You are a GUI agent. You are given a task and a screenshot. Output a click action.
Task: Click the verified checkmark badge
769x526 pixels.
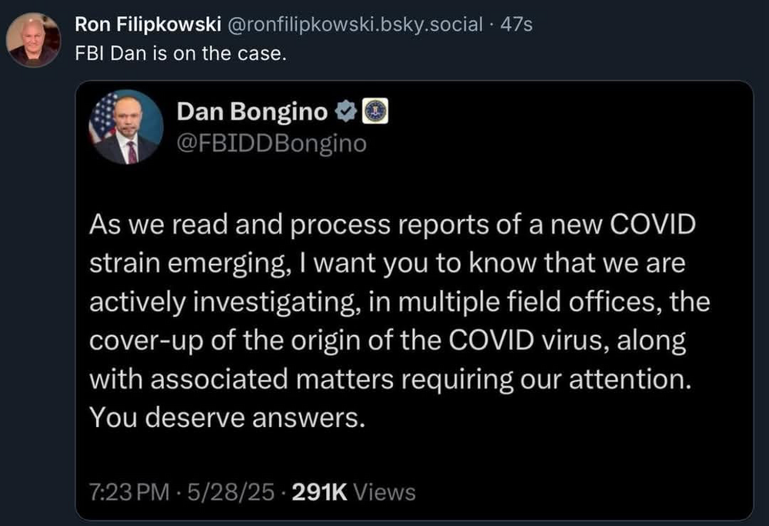(345, 112)
